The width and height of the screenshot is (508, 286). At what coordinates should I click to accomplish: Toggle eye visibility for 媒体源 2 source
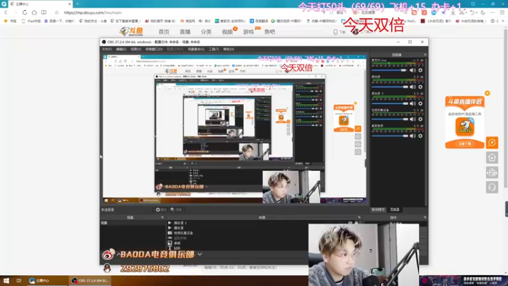point(351,223)
